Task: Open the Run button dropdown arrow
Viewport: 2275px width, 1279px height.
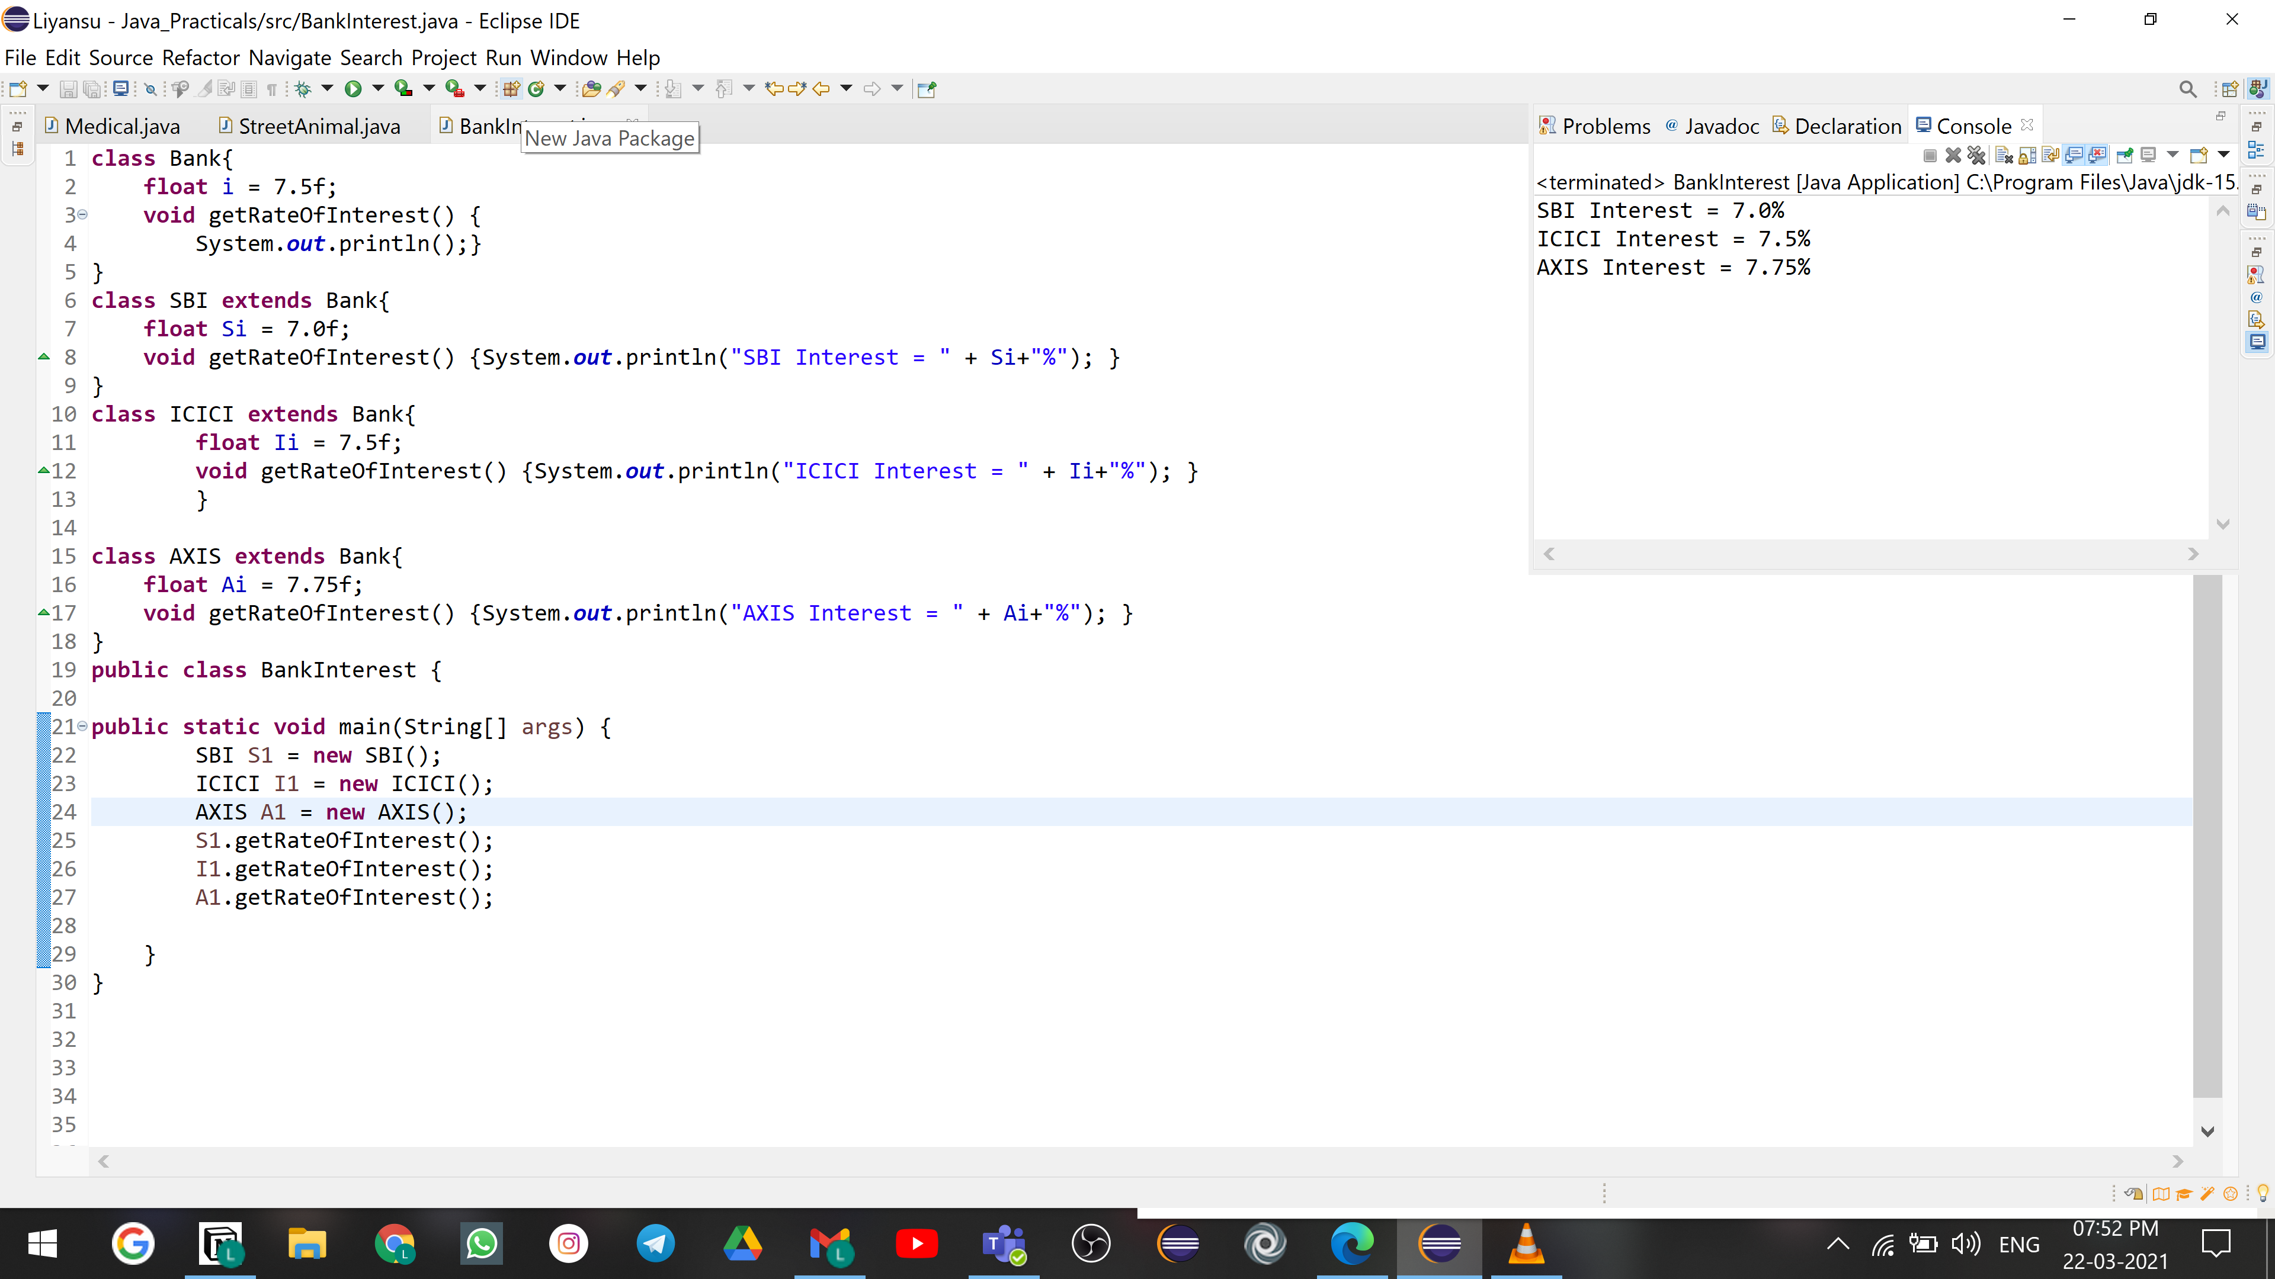Action: pos(378,88)
